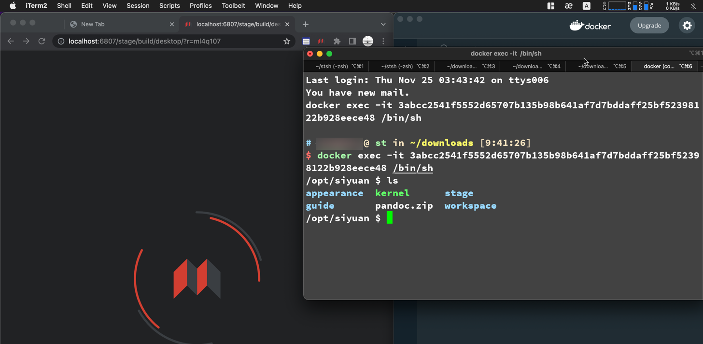Click the localhost URL address bar
This screenshot has width=703, height=344.
point(169,41)
